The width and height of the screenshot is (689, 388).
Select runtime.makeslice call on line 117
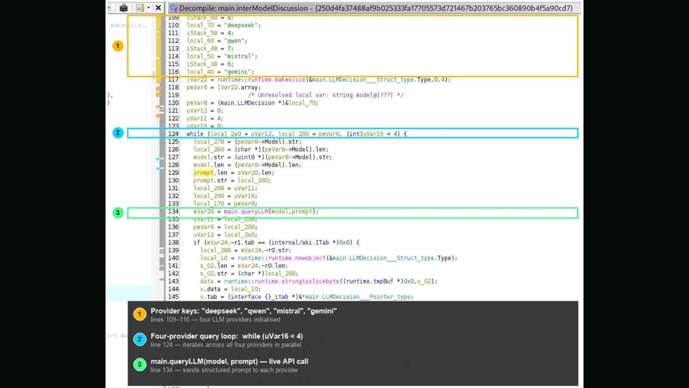coord(276,80)
